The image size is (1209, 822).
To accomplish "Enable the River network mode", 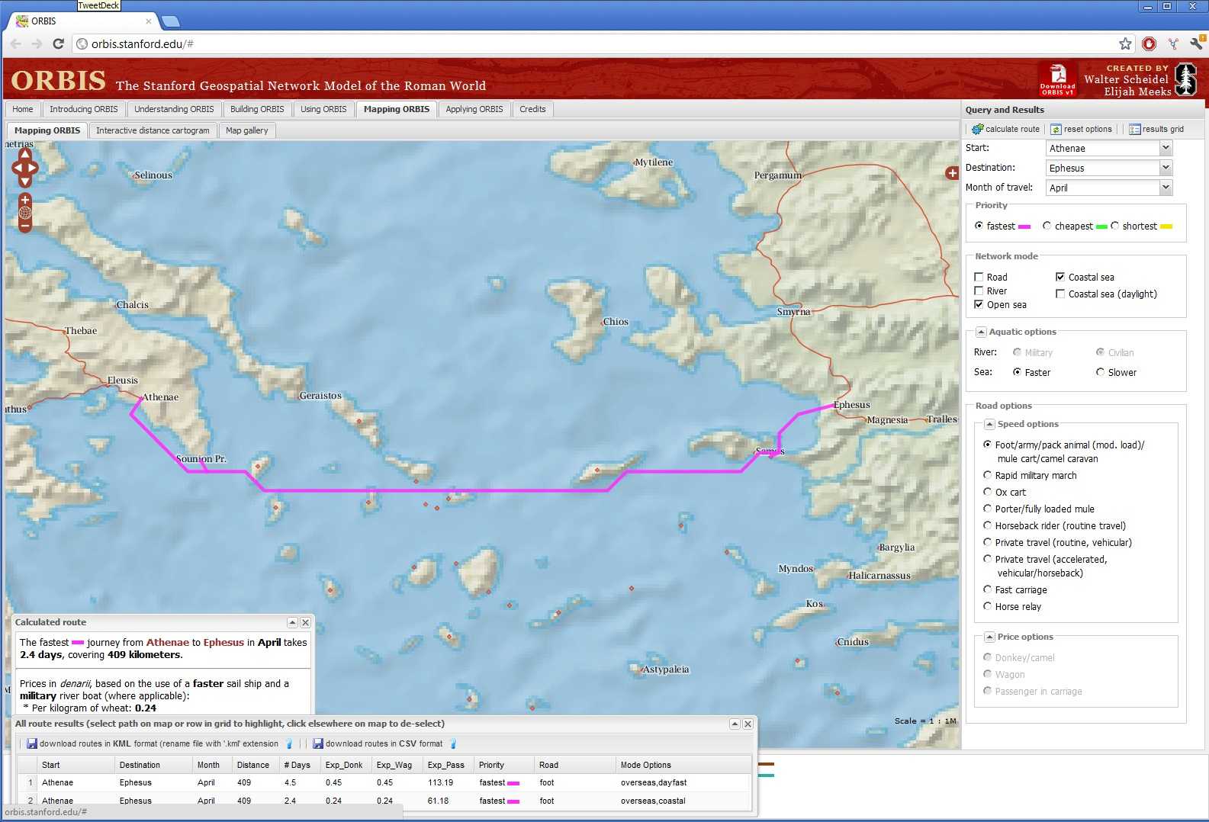I will pyautogui.click(x=979, y=291).
